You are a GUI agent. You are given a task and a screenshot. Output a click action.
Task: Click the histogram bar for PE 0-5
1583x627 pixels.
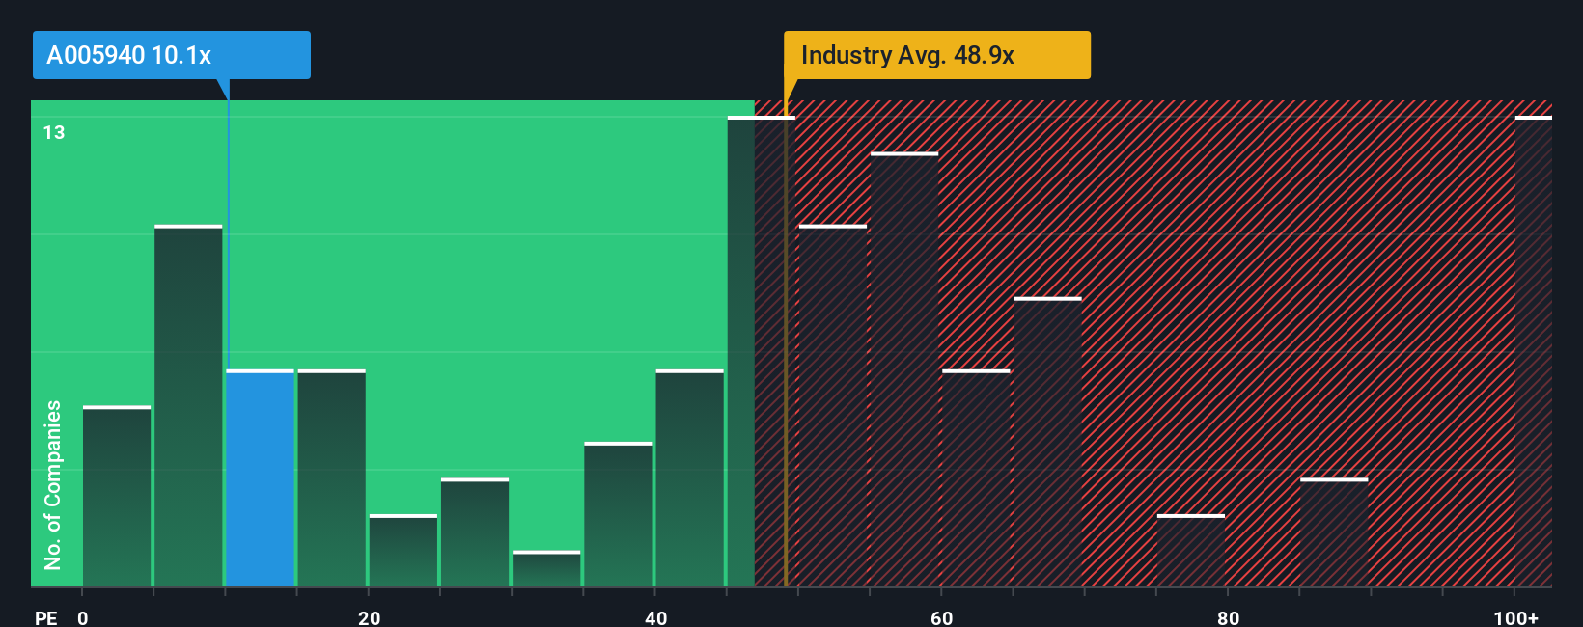pyautogui.click(x=117, y=497)
